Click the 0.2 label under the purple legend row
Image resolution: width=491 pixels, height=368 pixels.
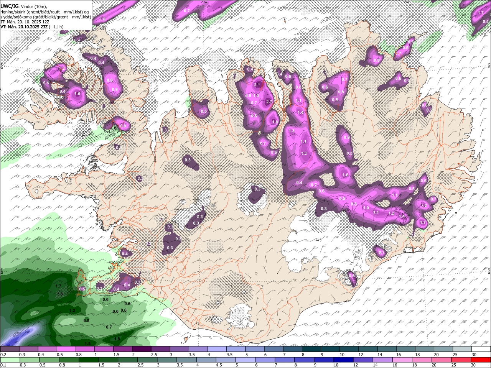coord(3,355)
